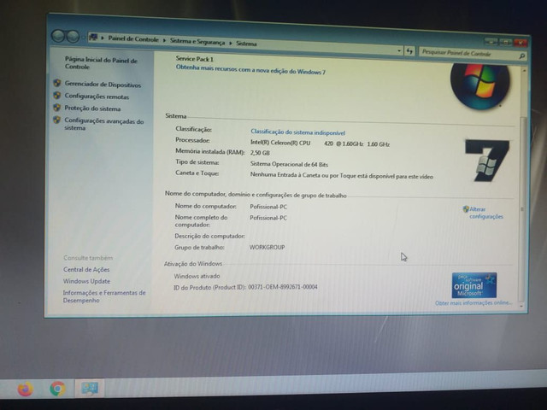547x410 pixels.
Task: Expand the arrow before Painel de Controle breadcrumb
Action: [103, 38]
